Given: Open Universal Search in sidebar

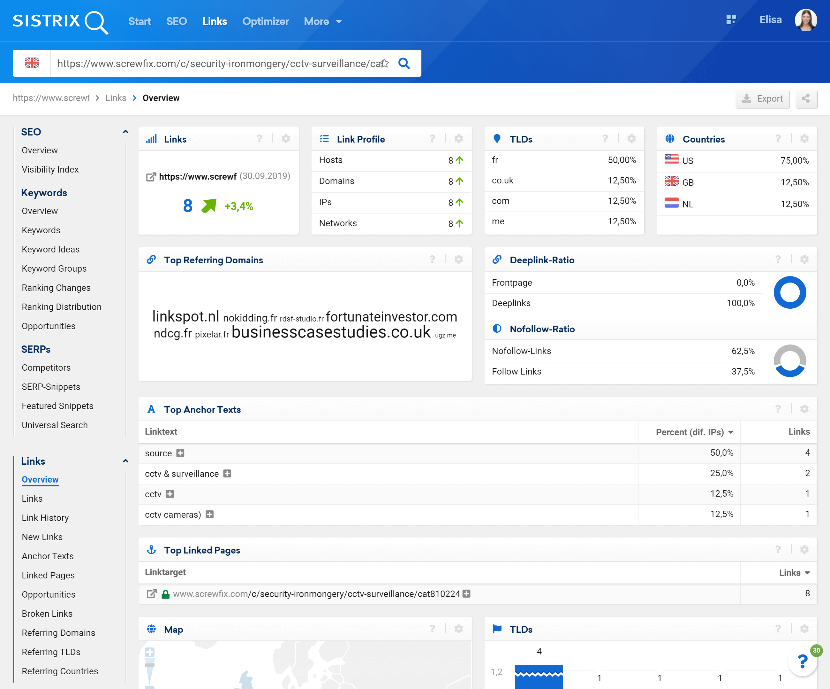Looking at the screenshot, I should (55, 425).
